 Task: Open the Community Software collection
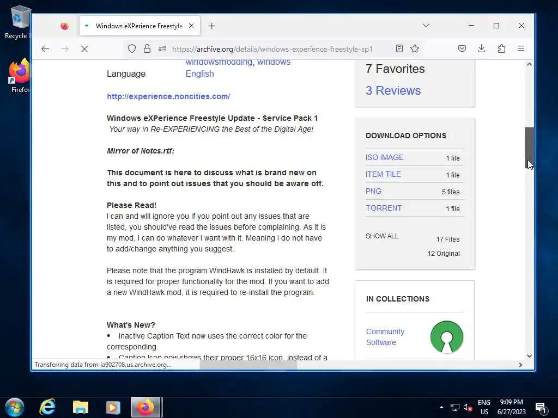pyautogui.click(x=385, y=337)
